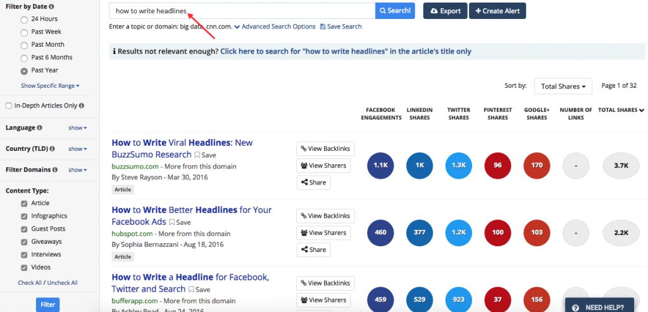The height and width of the screenshot is (312, 648).
Task: Click the total shares bubble showing 2.2K
Action: coord(621,233)
